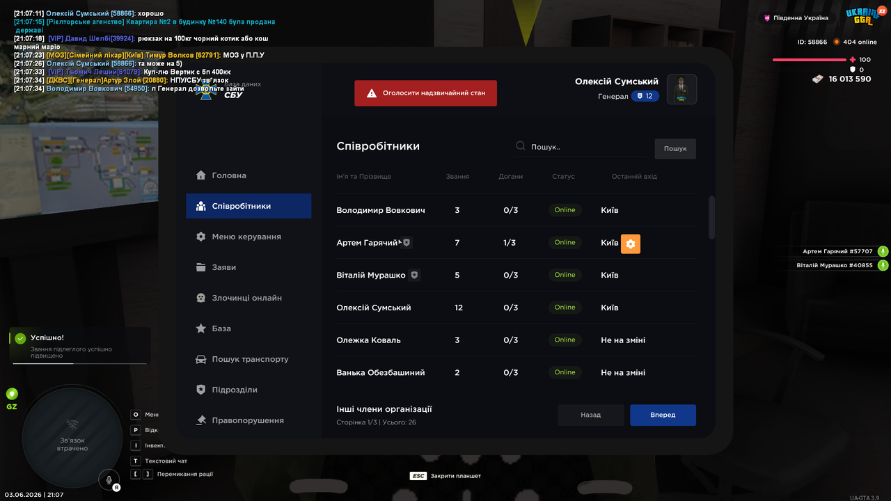891x501 pixels.
Task: Click the Догани column header
Action: 511,177
